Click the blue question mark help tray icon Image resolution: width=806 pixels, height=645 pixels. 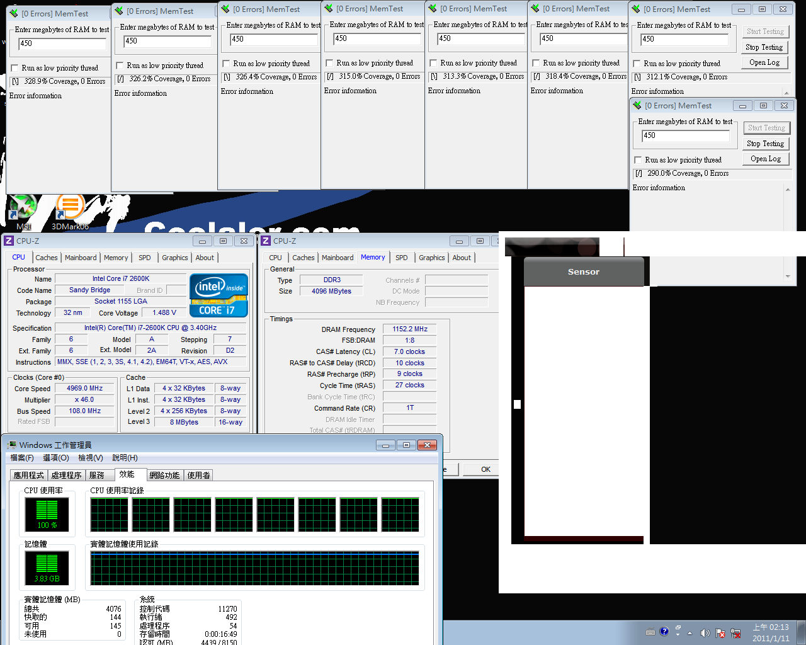[x=664, y=631]
